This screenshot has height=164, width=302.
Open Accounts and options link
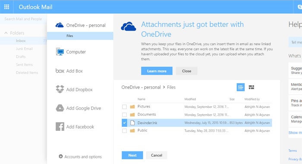click(83, 157)
